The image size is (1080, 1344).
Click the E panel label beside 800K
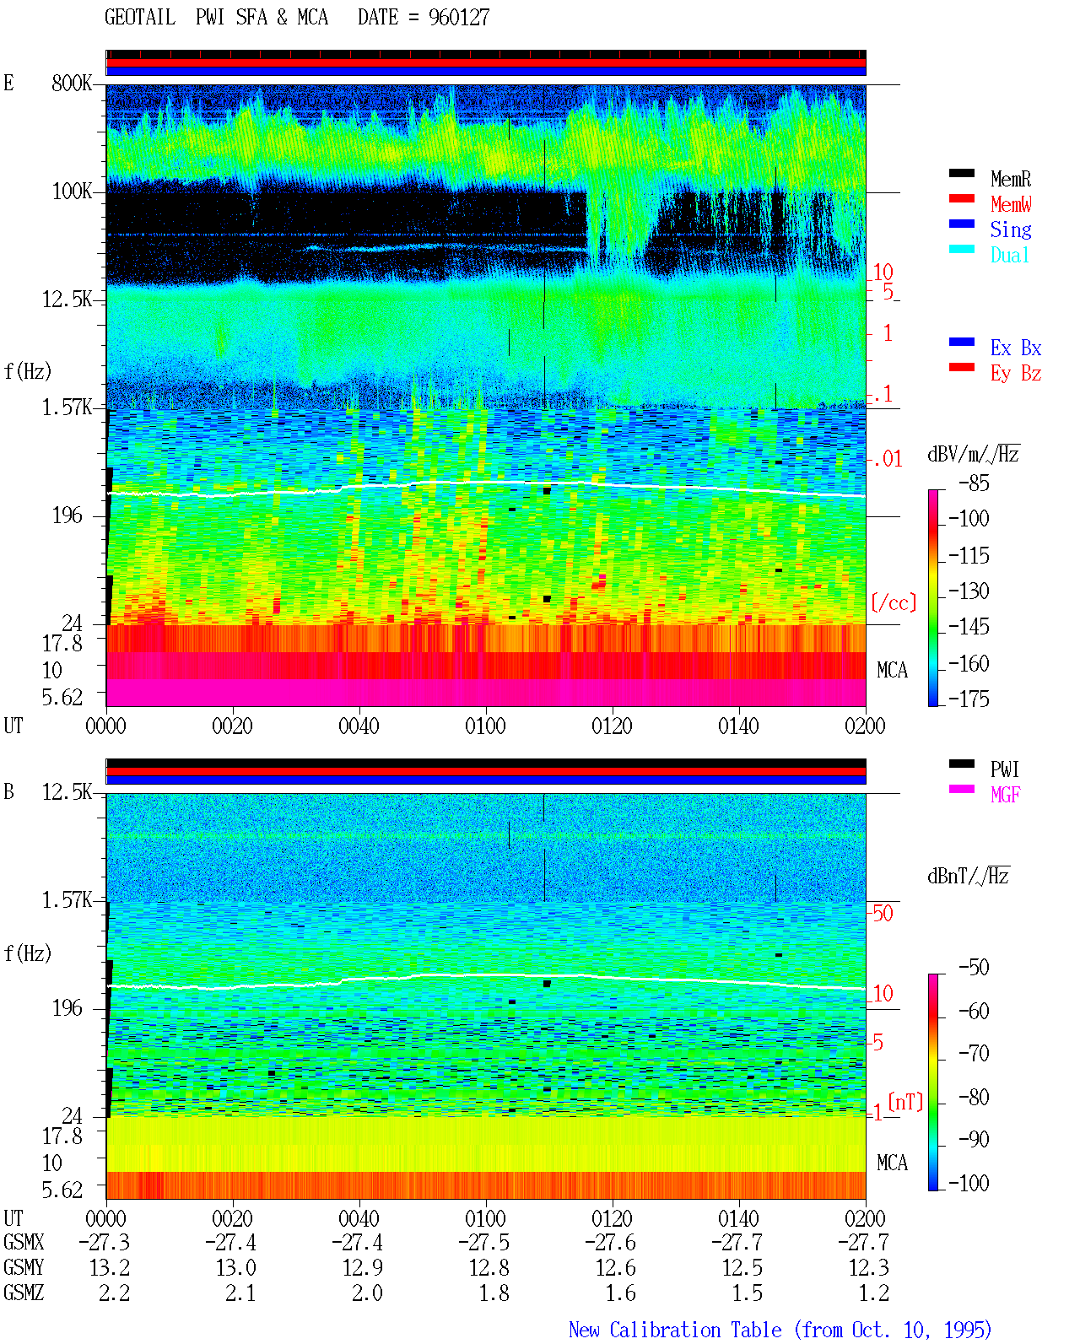tap(9, 83)
